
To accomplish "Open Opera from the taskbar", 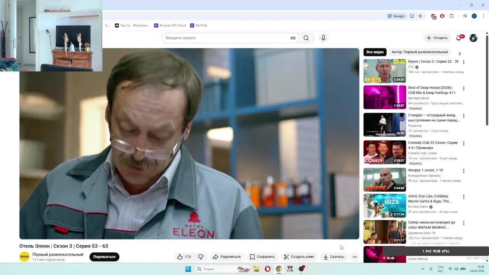I will [267, 269].
